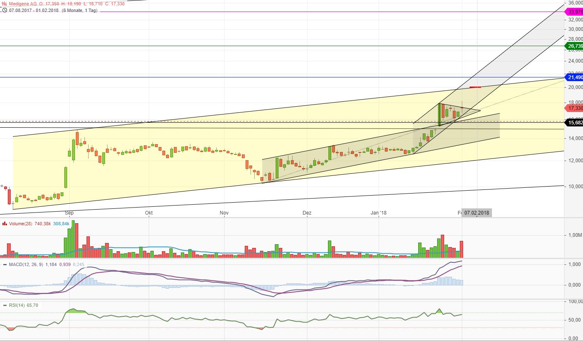Screen dimensions: 583x341
Task: Select the green 26,739 price level tag
Action: (x=574, y=46)
